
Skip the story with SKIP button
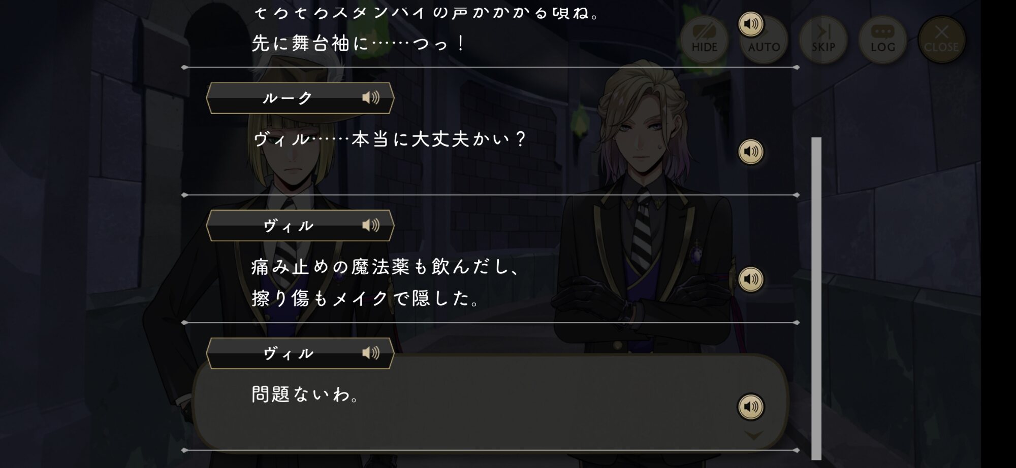(x=823, y=40)
